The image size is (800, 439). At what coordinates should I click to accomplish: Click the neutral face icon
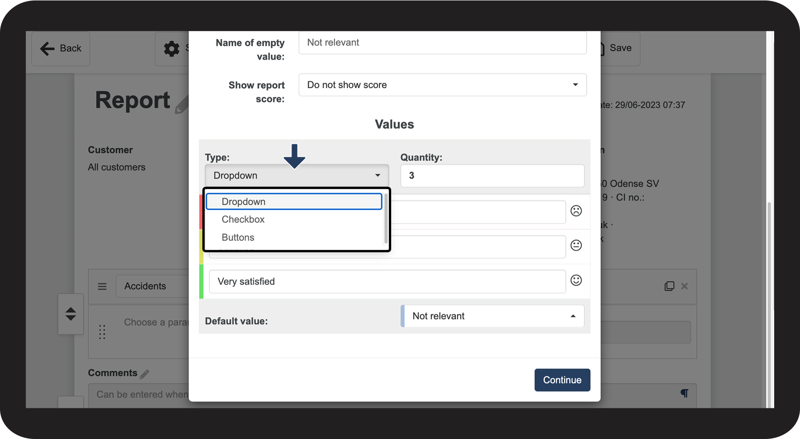tap(576, 245)
